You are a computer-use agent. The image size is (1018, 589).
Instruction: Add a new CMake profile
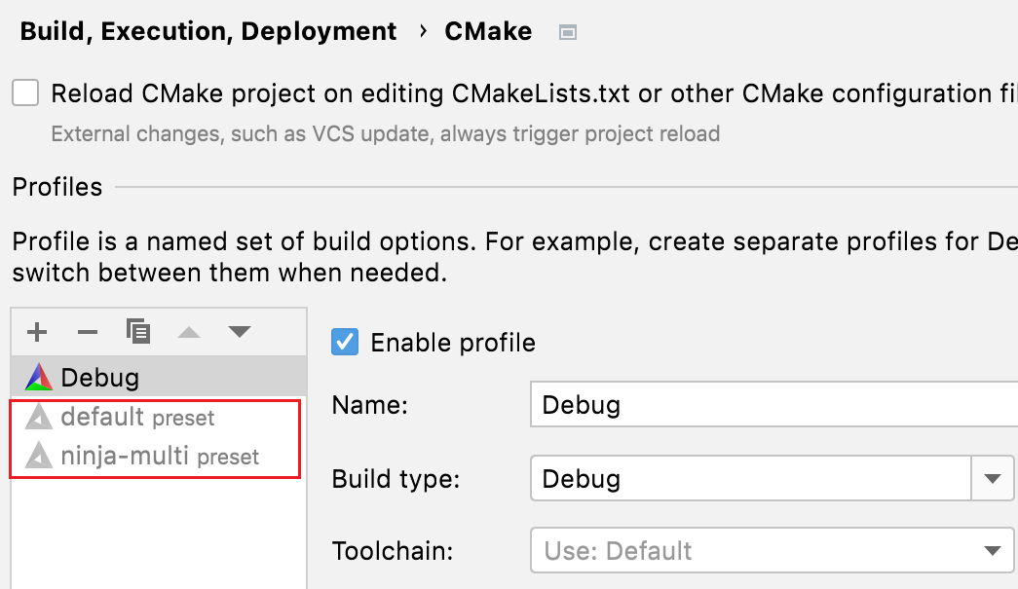point(36,332)
